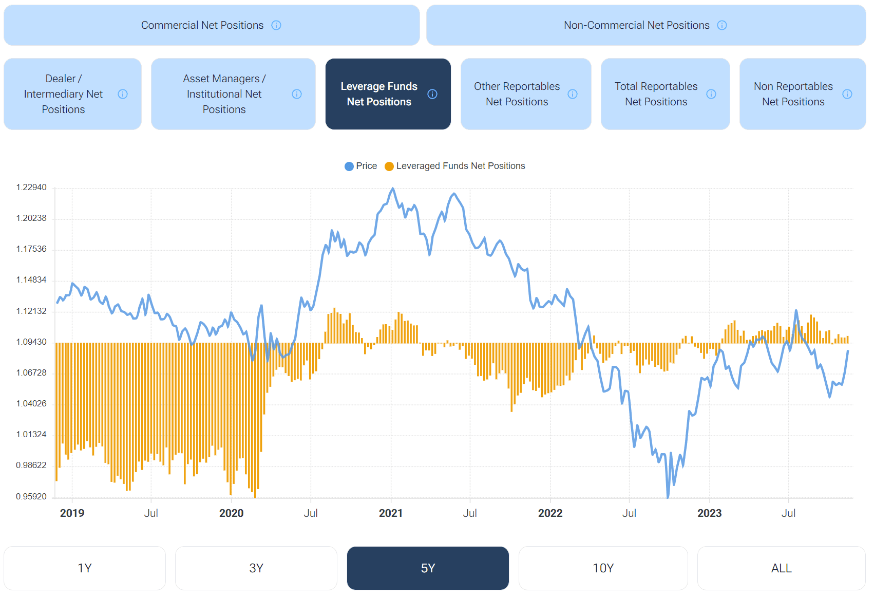Click the 1.09430 y-axis value
This screenshot has width=874, height=597.
tap(31, 342)
